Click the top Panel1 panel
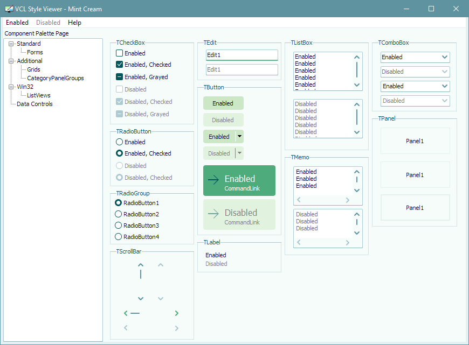 (415, 141)
